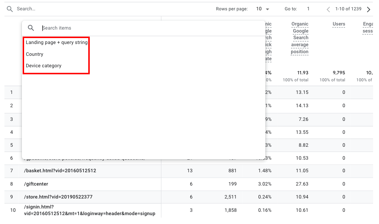Select the /giftcenter landing page row
Viewport: 379px width, 224px height.
pos(36,184)
